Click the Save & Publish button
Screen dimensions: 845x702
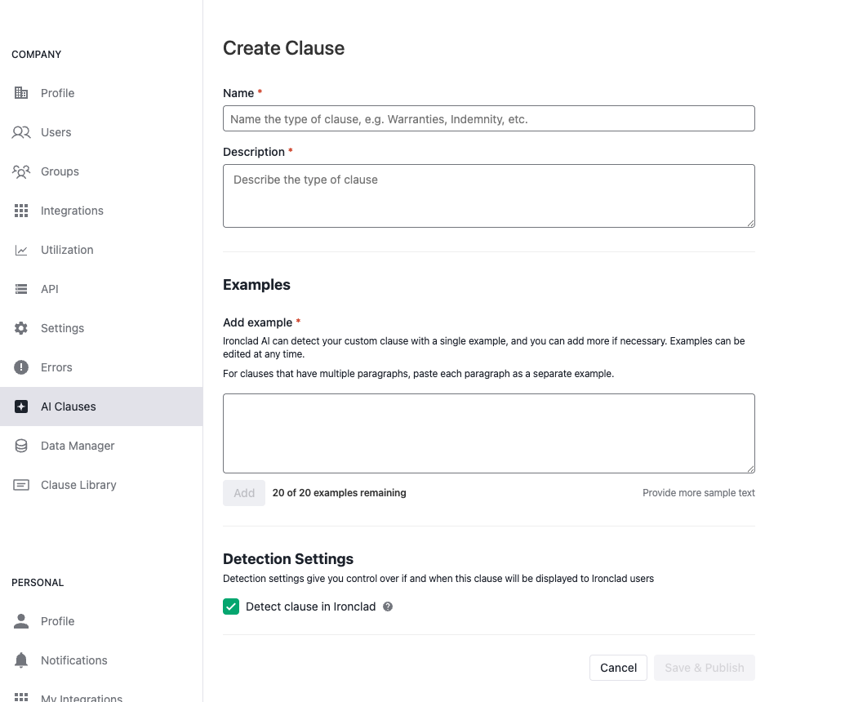coord(705,668)
